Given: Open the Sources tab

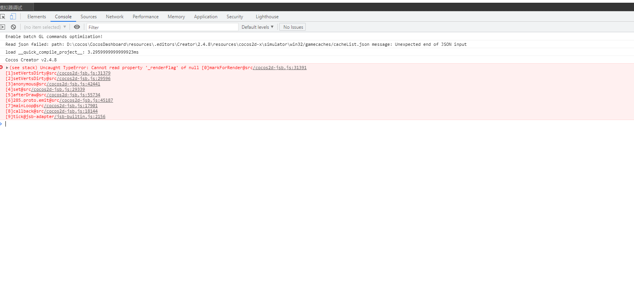Looking at the screenshot, I should click(89, 17).
